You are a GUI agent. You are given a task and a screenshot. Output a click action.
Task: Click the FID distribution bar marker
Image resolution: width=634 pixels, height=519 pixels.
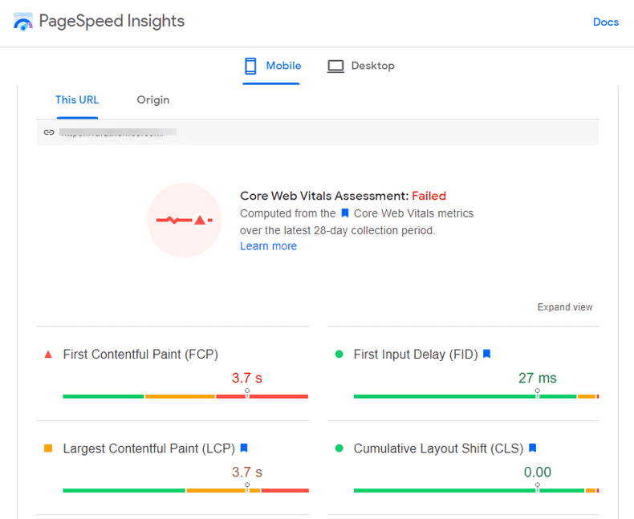click(x=538, y=393)
